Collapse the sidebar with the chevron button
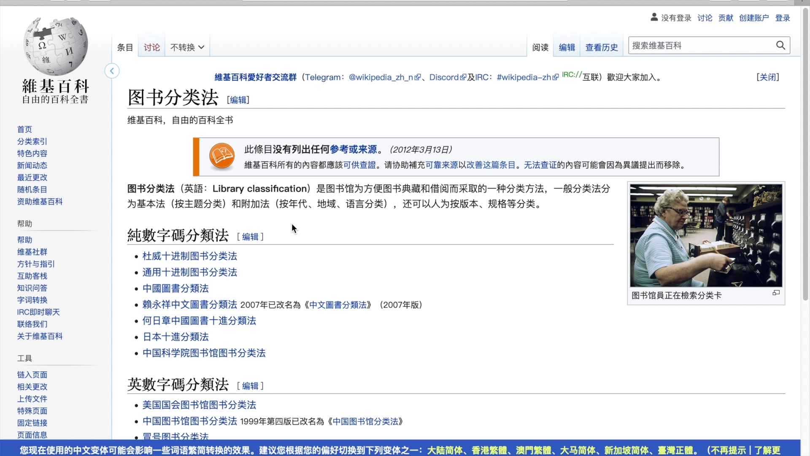Screen dimensions: 810x456 [112, 71]
